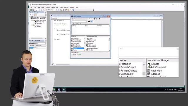Select the AllowEdit member

pos(91,50)
